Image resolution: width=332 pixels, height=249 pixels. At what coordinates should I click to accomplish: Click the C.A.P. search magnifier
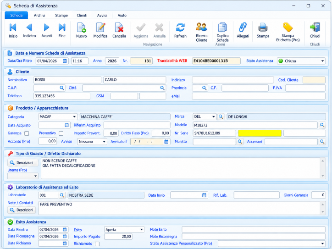(62, 88)
